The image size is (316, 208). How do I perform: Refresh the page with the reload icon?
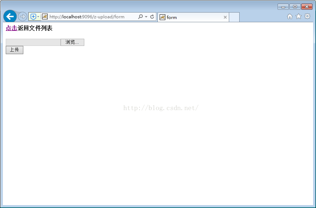click(x=152, y=16)
